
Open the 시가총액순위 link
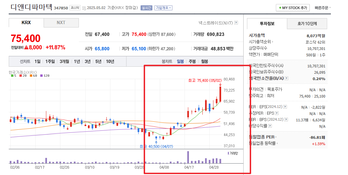[x=261, y=42]
